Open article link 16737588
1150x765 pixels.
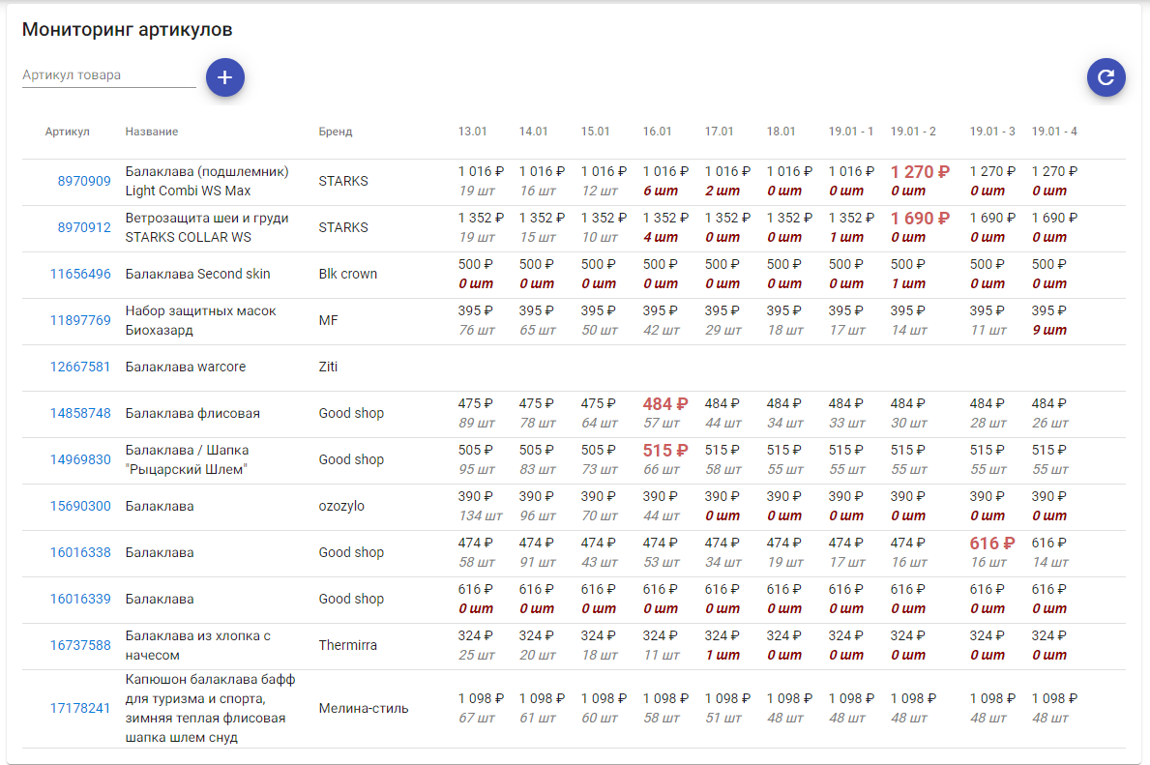click(80, 645)
